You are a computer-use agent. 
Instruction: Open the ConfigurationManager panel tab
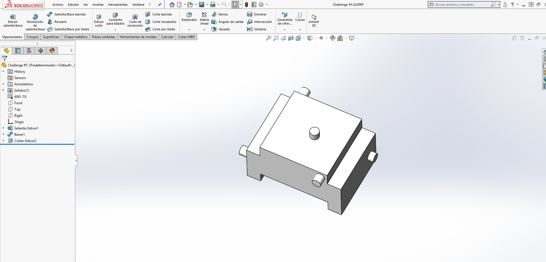point(29,51)
